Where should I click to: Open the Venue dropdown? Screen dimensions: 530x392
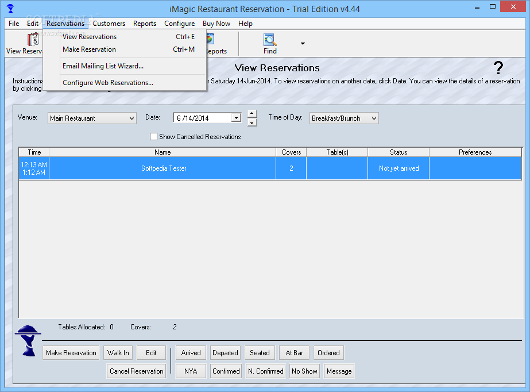click(92, 118)
